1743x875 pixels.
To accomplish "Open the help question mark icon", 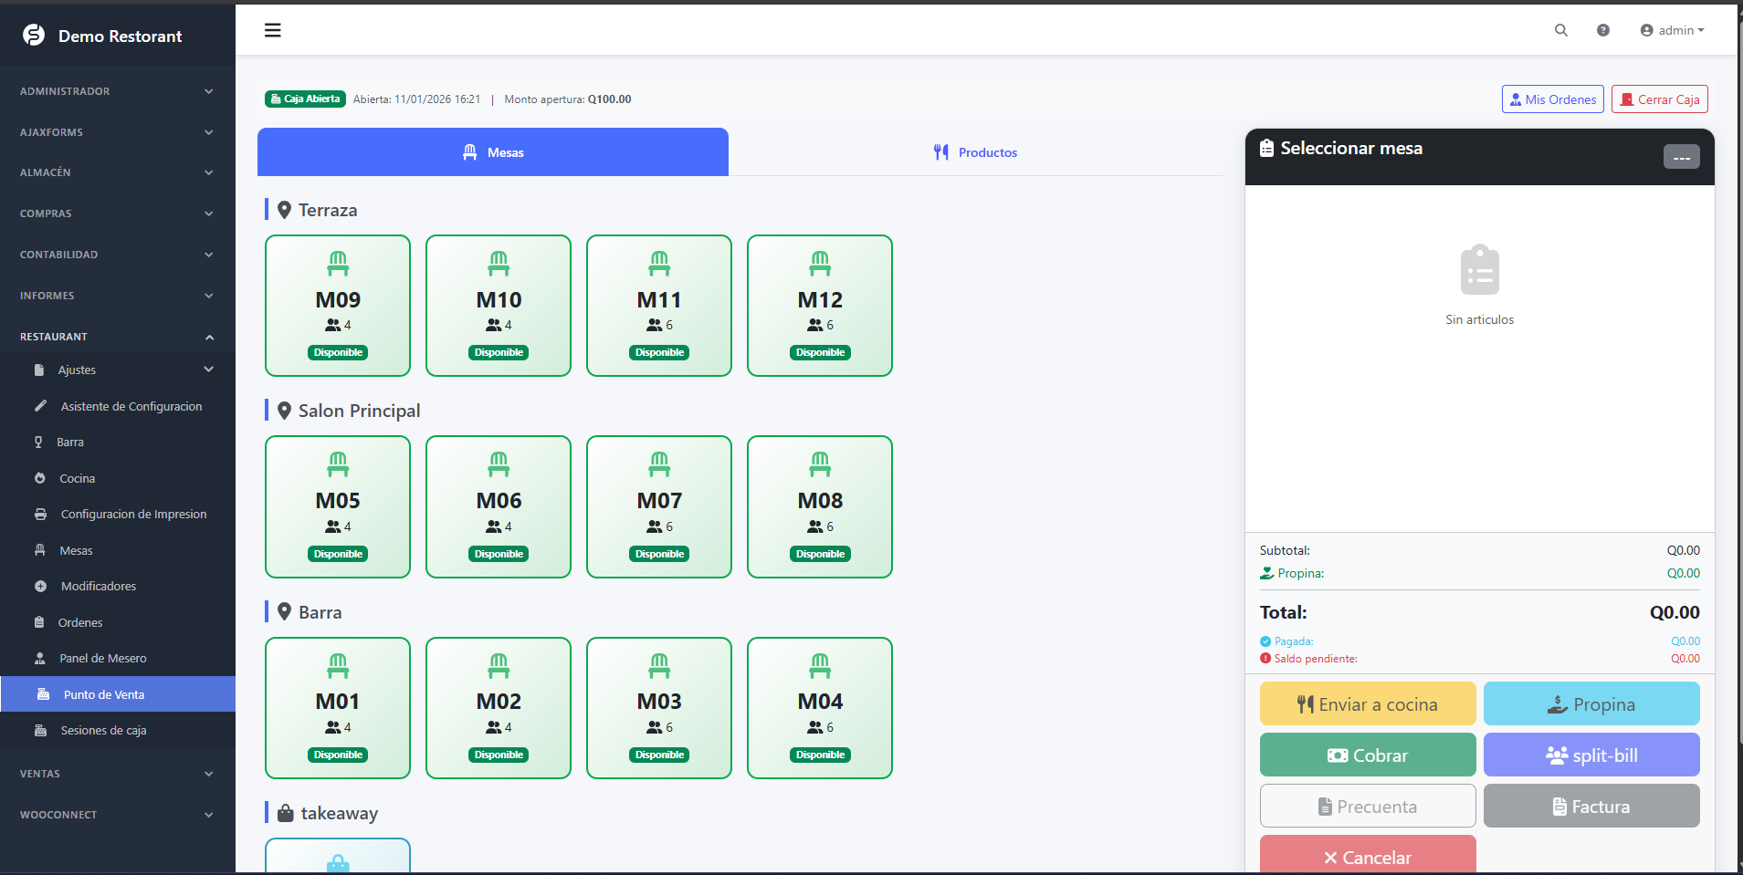I will tap(1602, 30).
